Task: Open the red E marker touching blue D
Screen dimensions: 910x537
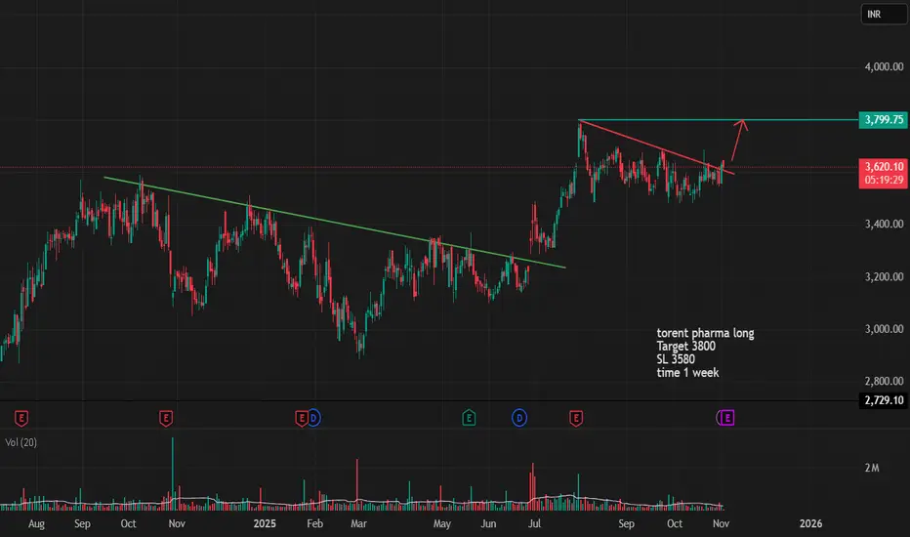Action: 301,418
